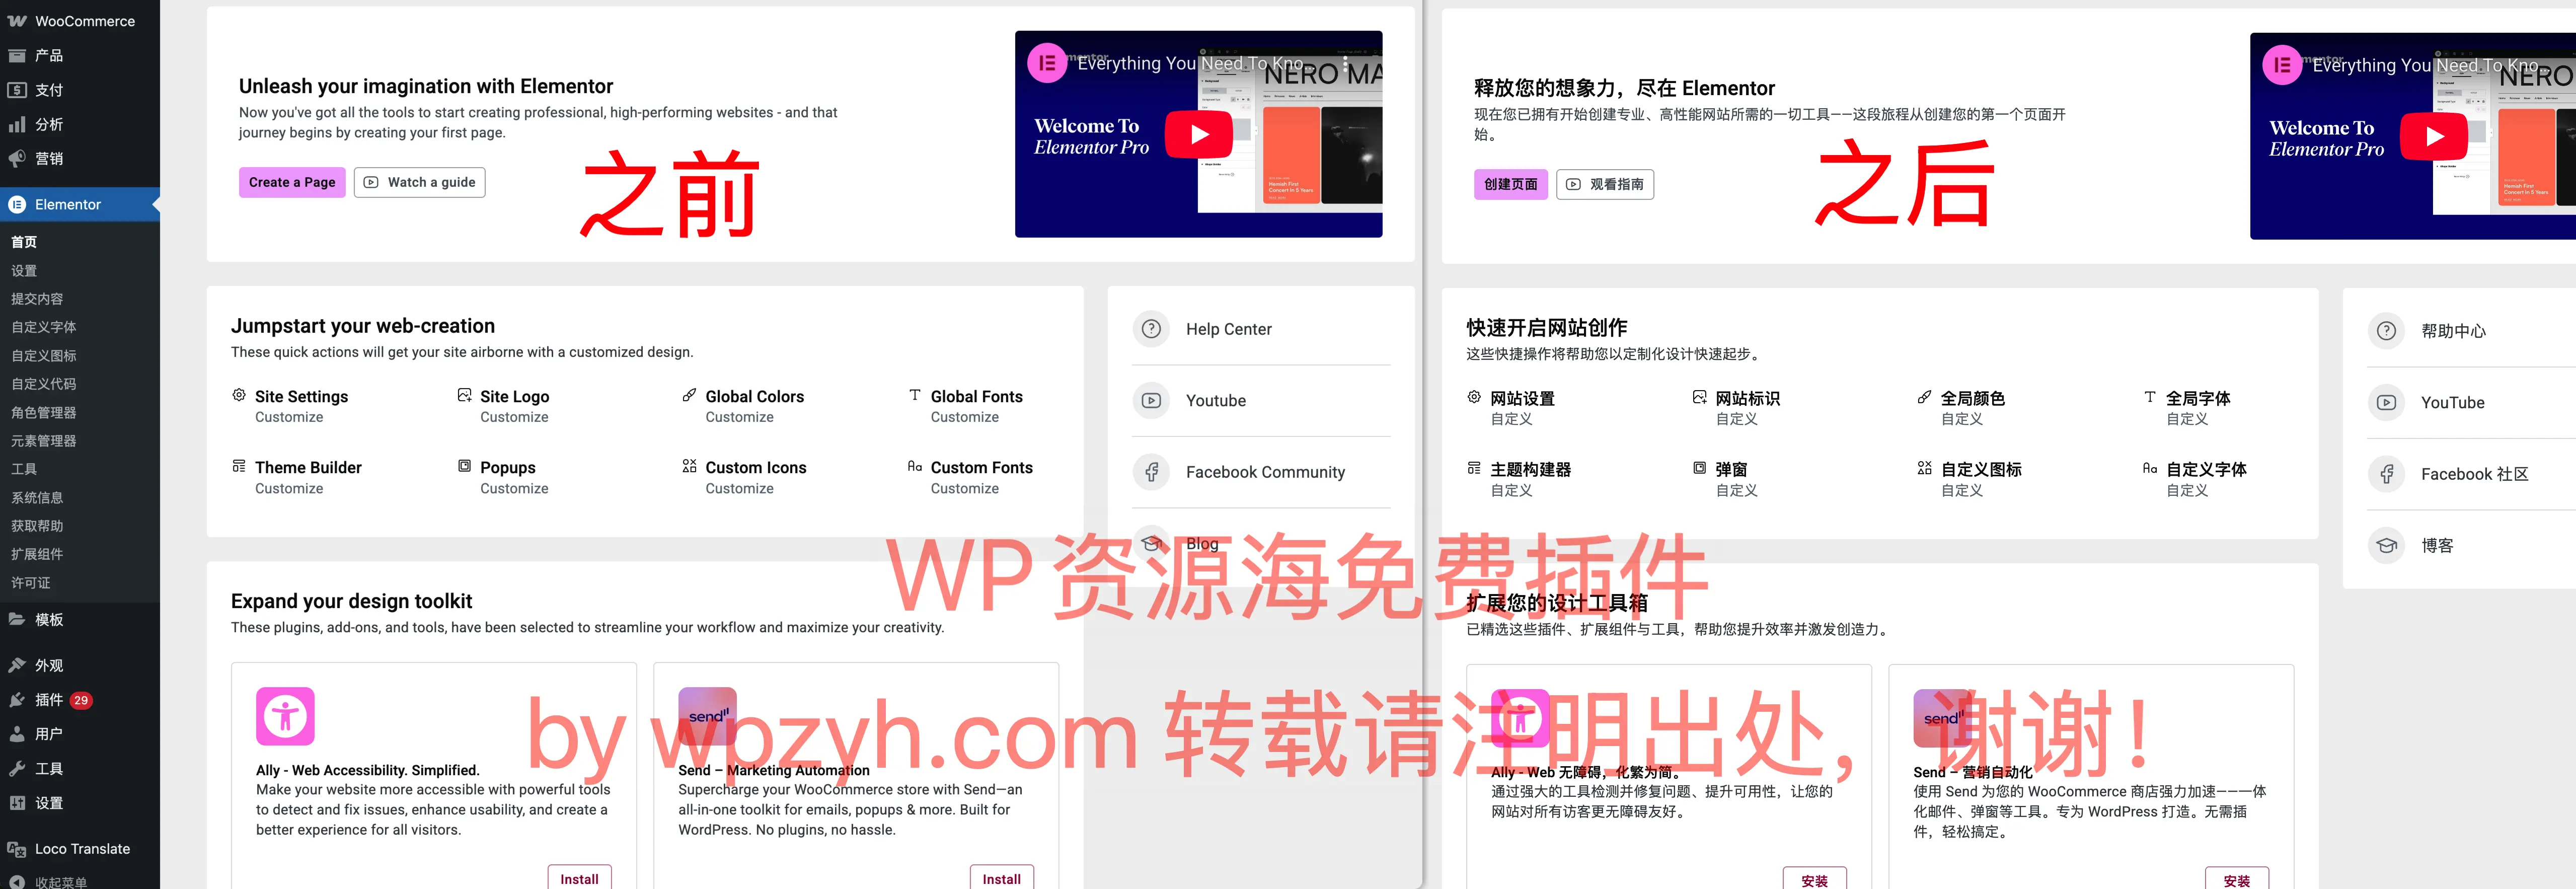The height and width of the screenshot is (889, 2576).
Task: Click the Facebook Community icon
Action: (x=1151, y=471)
